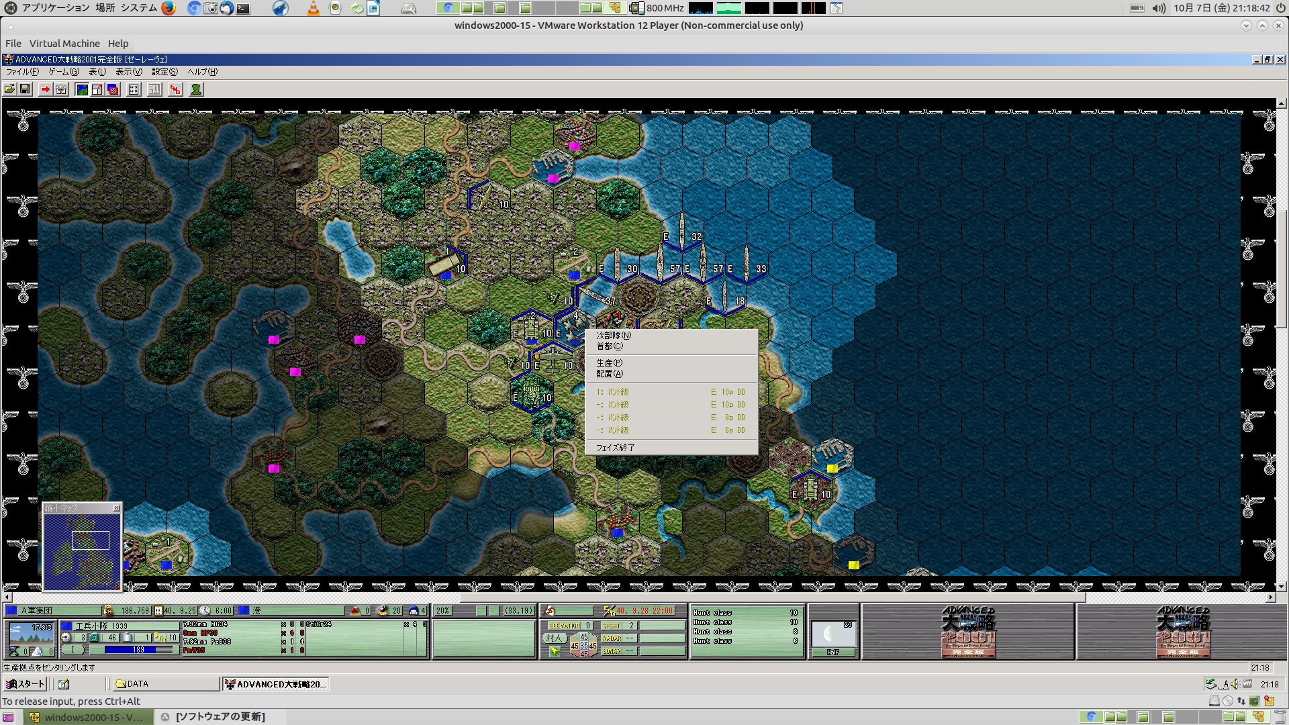This screenshot has height=725, width=1289.
Task: Click the power icon in top panel
Action: 1280,8
